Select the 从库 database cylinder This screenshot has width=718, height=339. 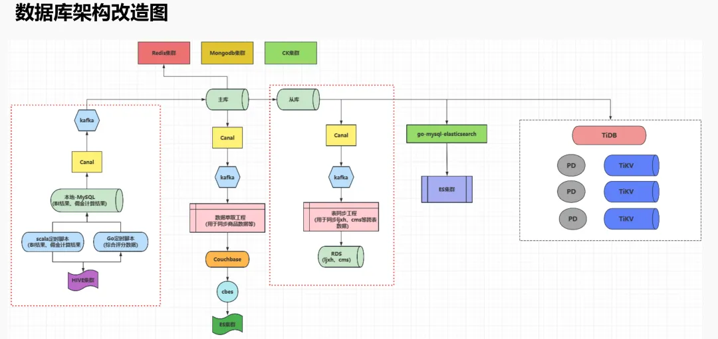tap(297, 100)
